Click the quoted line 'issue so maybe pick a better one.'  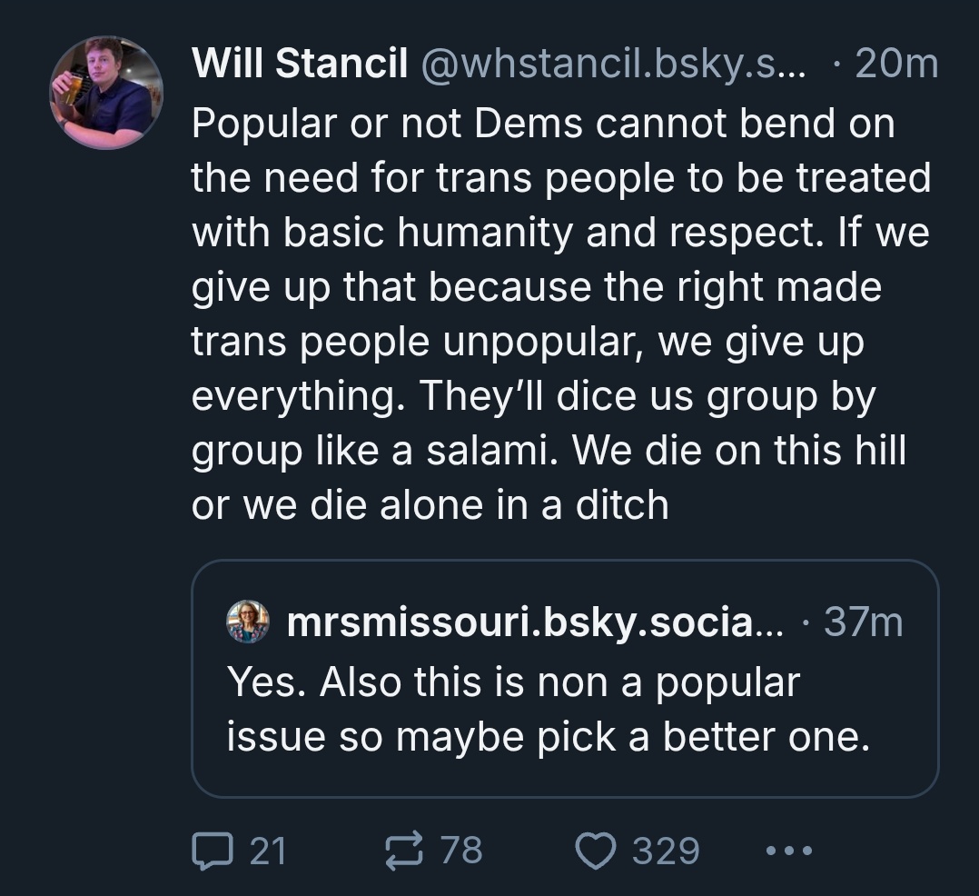(548, 737)
